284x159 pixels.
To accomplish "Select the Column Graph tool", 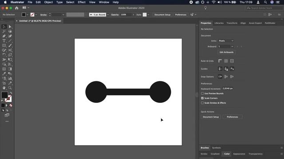I will point(10,79).
